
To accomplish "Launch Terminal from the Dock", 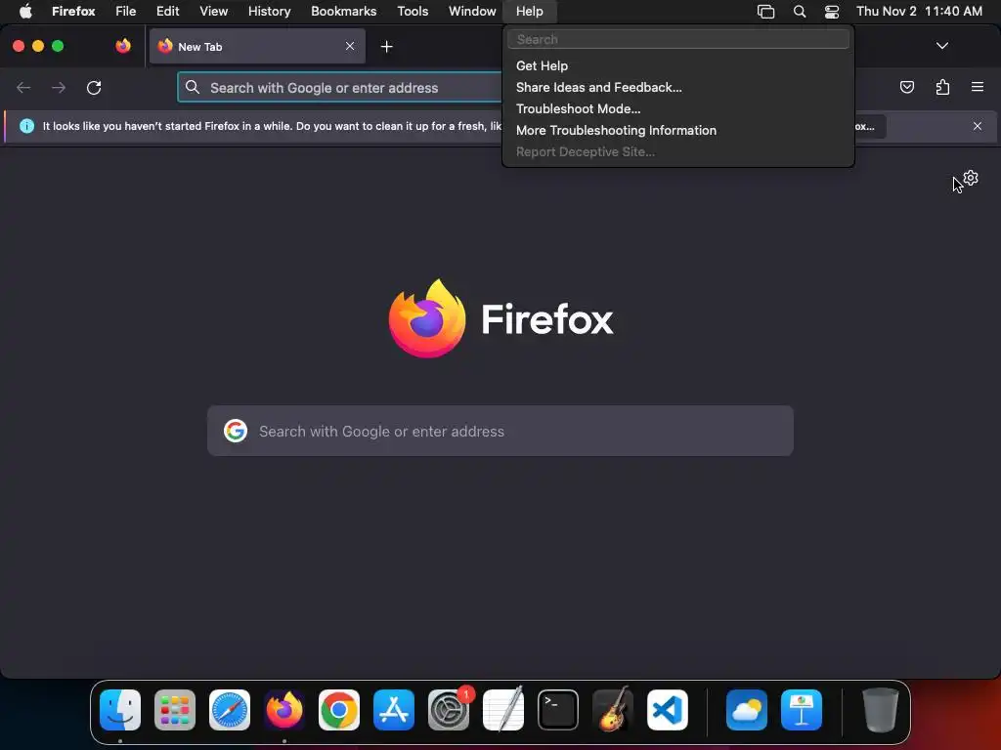I will click(558, 710).
